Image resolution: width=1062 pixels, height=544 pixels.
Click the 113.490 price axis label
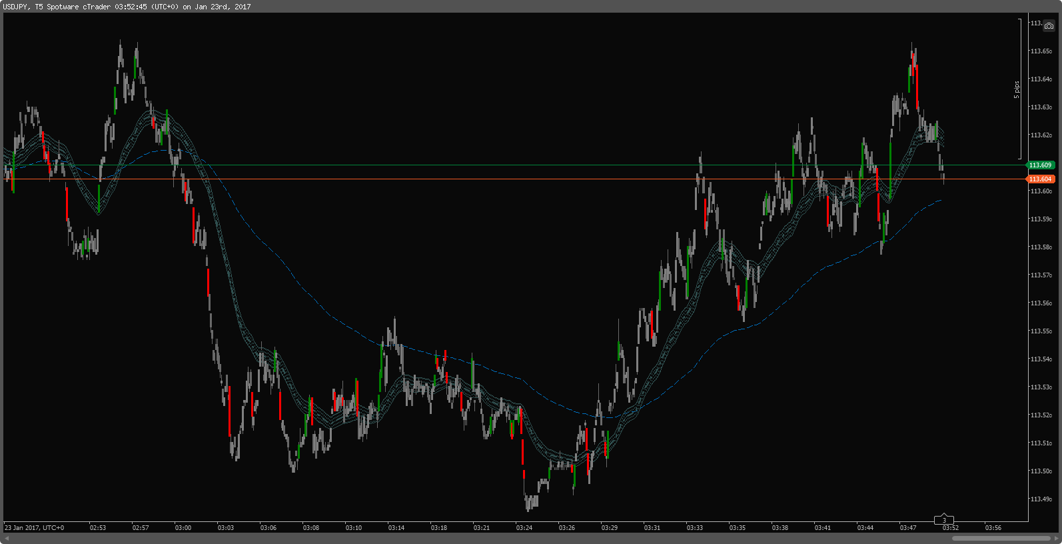pyautogui.click(x=1041, y=499)
